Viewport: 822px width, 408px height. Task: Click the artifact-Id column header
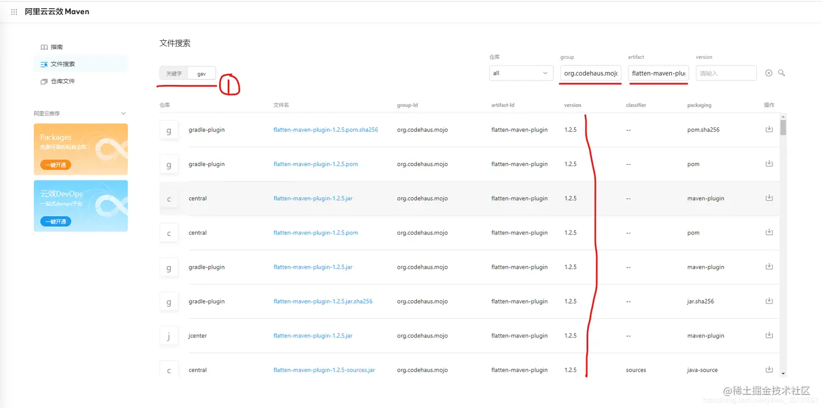pos(503,105)
